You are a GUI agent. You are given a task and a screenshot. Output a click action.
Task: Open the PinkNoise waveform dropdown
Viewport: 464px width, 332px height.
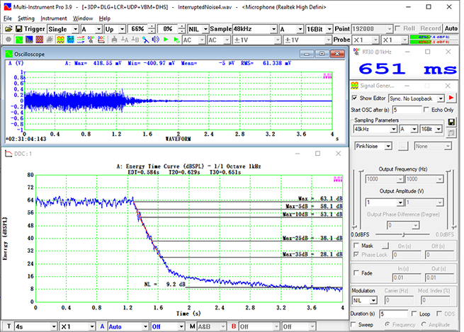[x=389, y=145]
